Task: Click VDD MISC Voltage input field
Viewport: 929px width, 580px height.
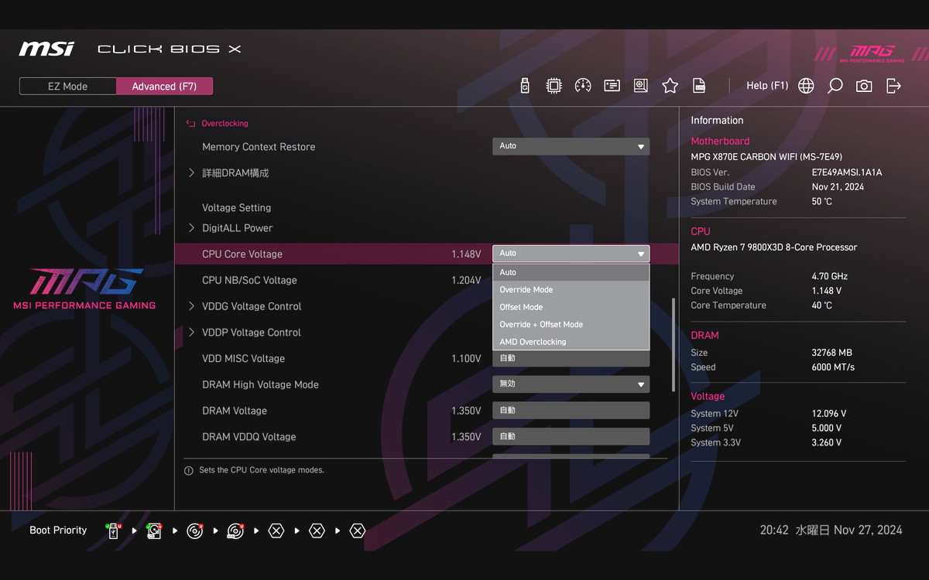Action: coord(571,359)
